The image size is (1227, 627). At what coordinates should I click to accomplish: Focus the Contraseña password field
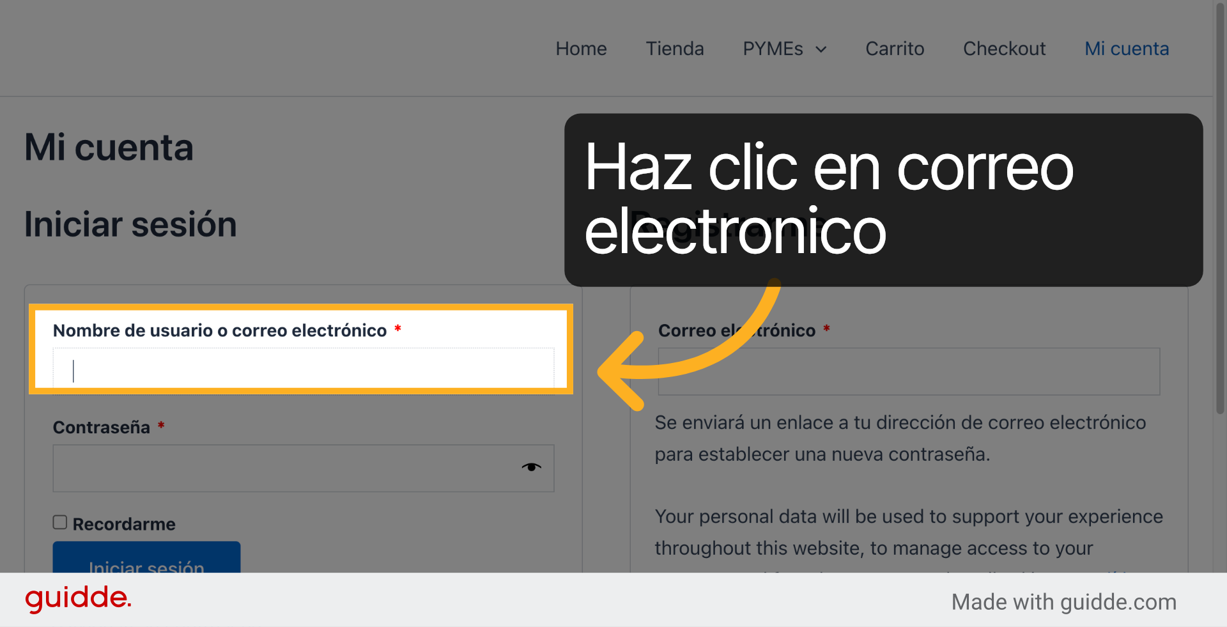pyautogui.click(x=304, y=468)
